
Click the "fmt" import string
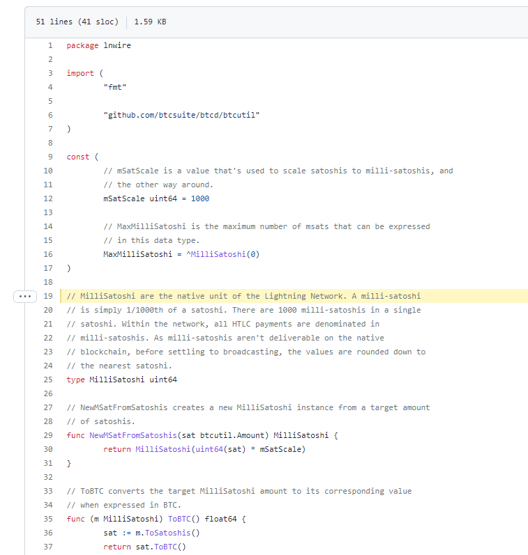pyautogui.click(x=114, y=87)
